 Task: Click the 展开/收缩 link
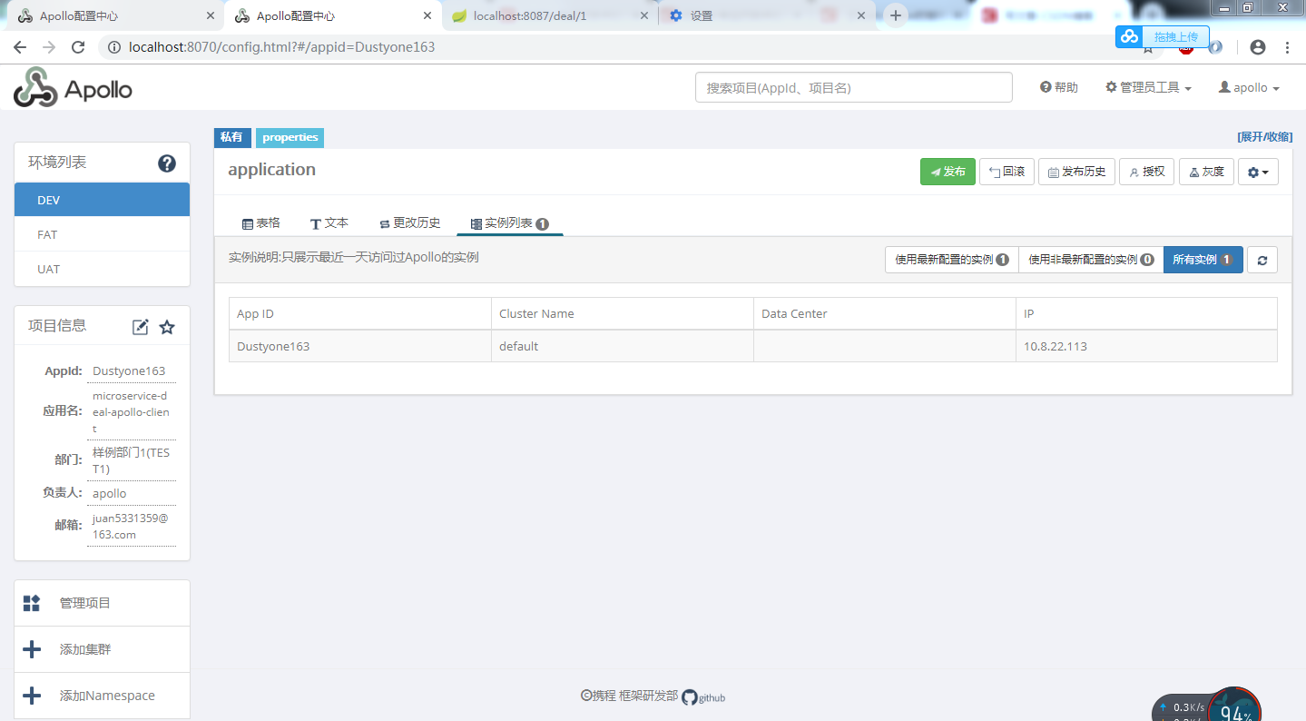pyautogui.click(x=1264, y=137)
